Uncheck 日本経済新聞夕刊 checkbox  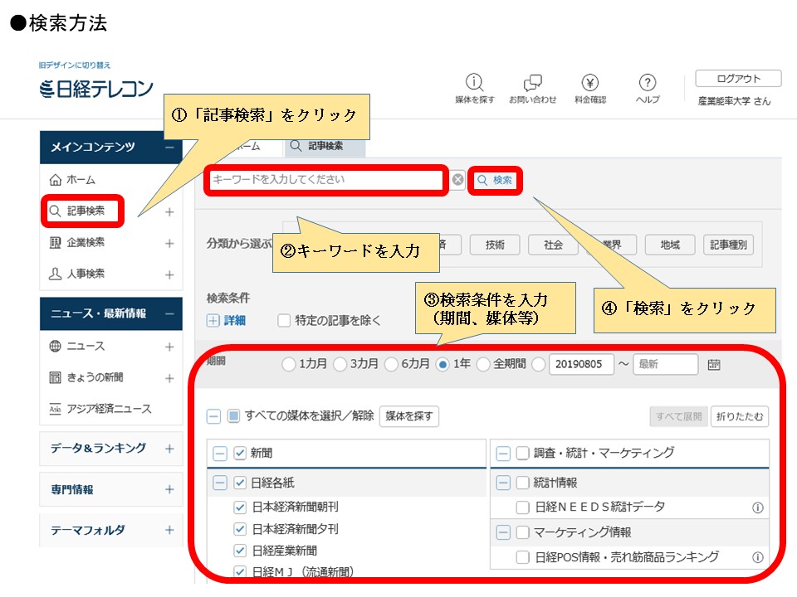coord(240,529)
